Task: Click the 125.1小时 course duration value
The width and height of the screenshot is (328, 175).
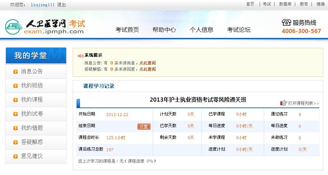Action: [x=116, y=137]
